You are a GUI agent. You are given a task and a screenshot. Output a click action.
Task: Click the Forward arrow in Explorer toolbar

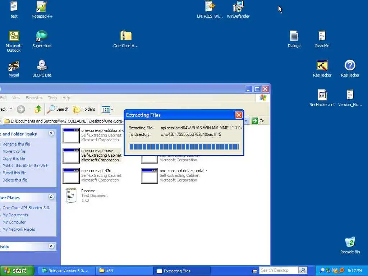click(20, 109)
